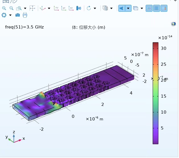Switch to the xz view
The width and height of the screenshot is (179, 158).
(x=71, y=8)
